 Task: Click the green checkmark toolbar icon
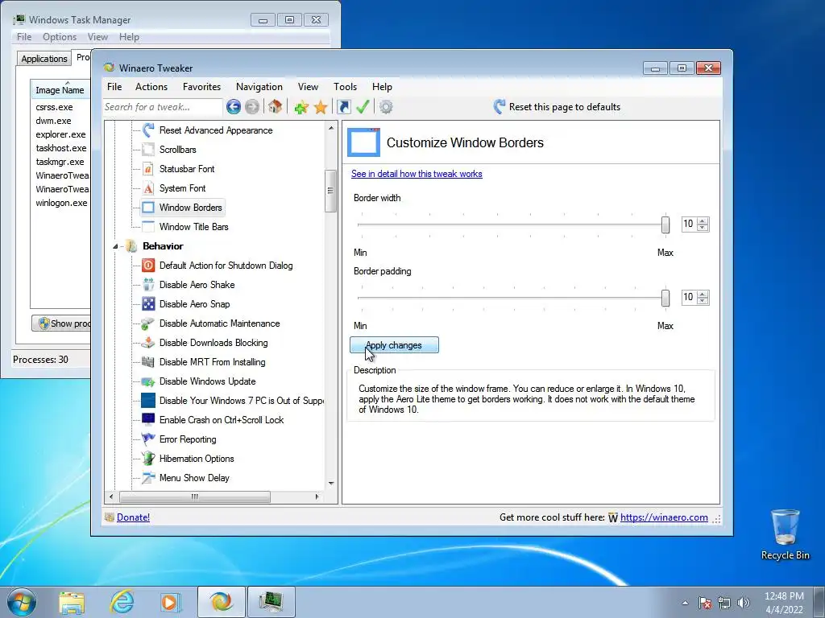point(363,107)
